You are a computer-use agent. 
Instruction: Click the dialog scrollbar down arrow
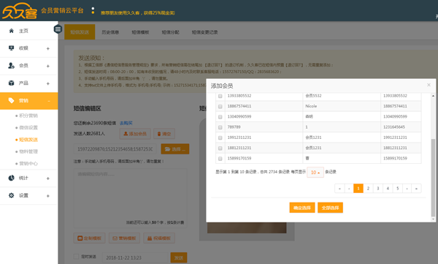click(x=433, y=219)
